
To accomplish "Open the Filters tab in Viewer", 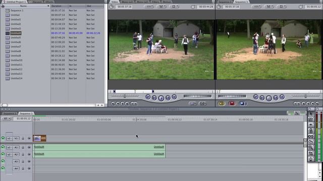I will point(155,2).
